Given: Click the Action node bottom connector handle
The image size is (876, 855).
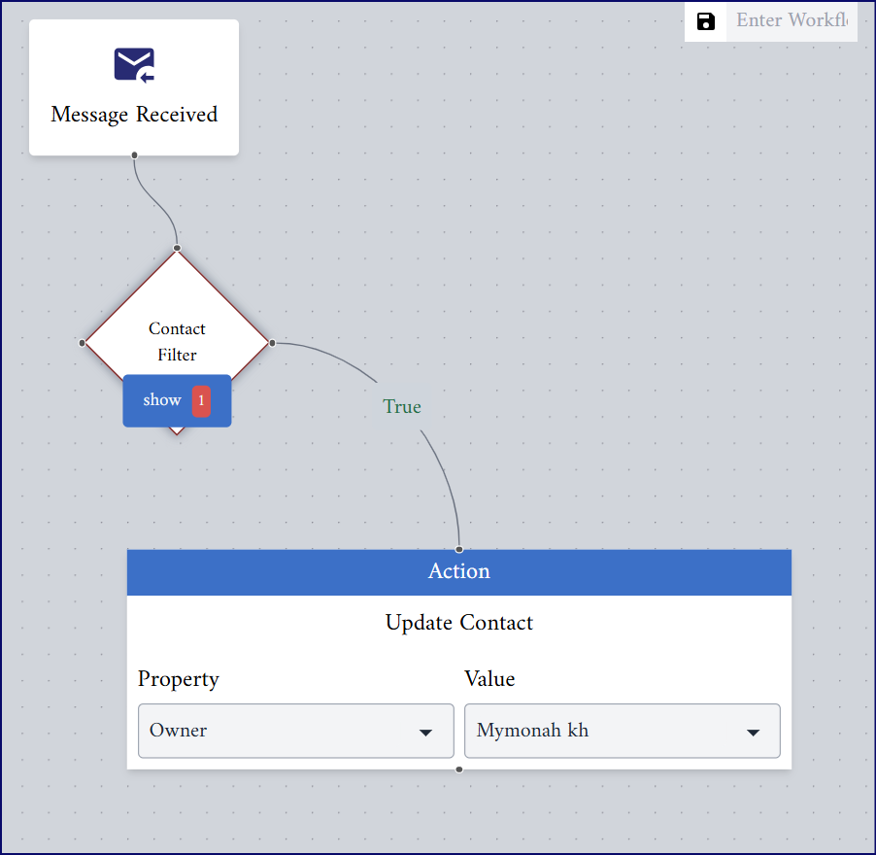Looking at the screenshot, I should 459,770.
